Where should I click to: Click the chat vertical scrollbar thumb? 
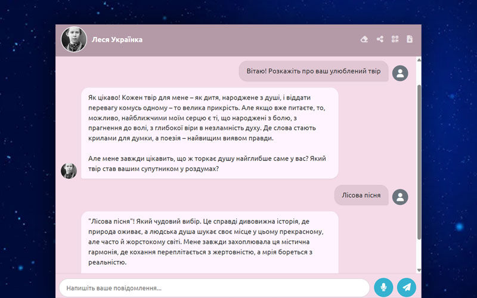[419, 162]
